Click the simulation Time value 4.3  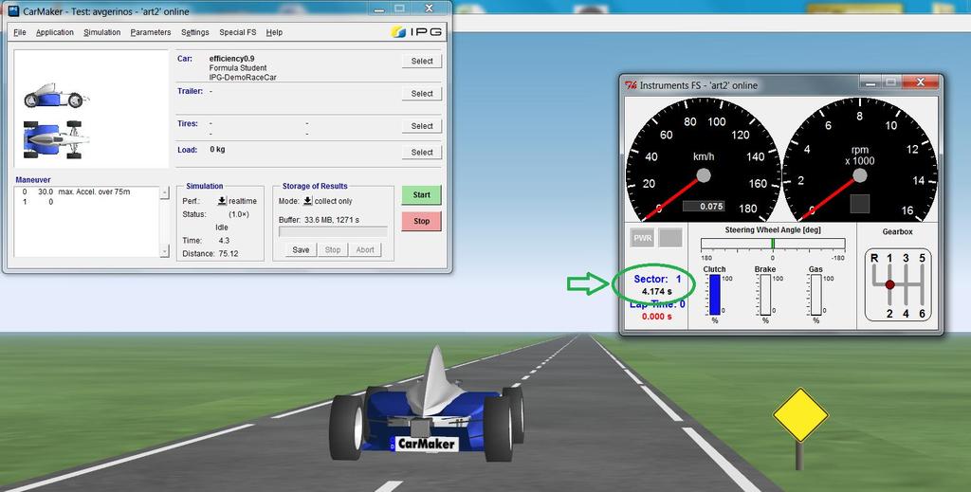coord(224,240)
